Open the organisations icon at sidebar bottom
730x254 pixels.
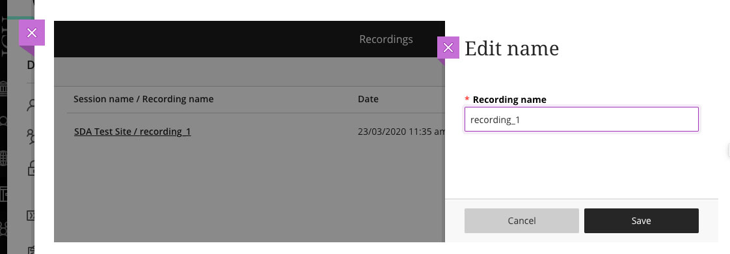(3, 229)
